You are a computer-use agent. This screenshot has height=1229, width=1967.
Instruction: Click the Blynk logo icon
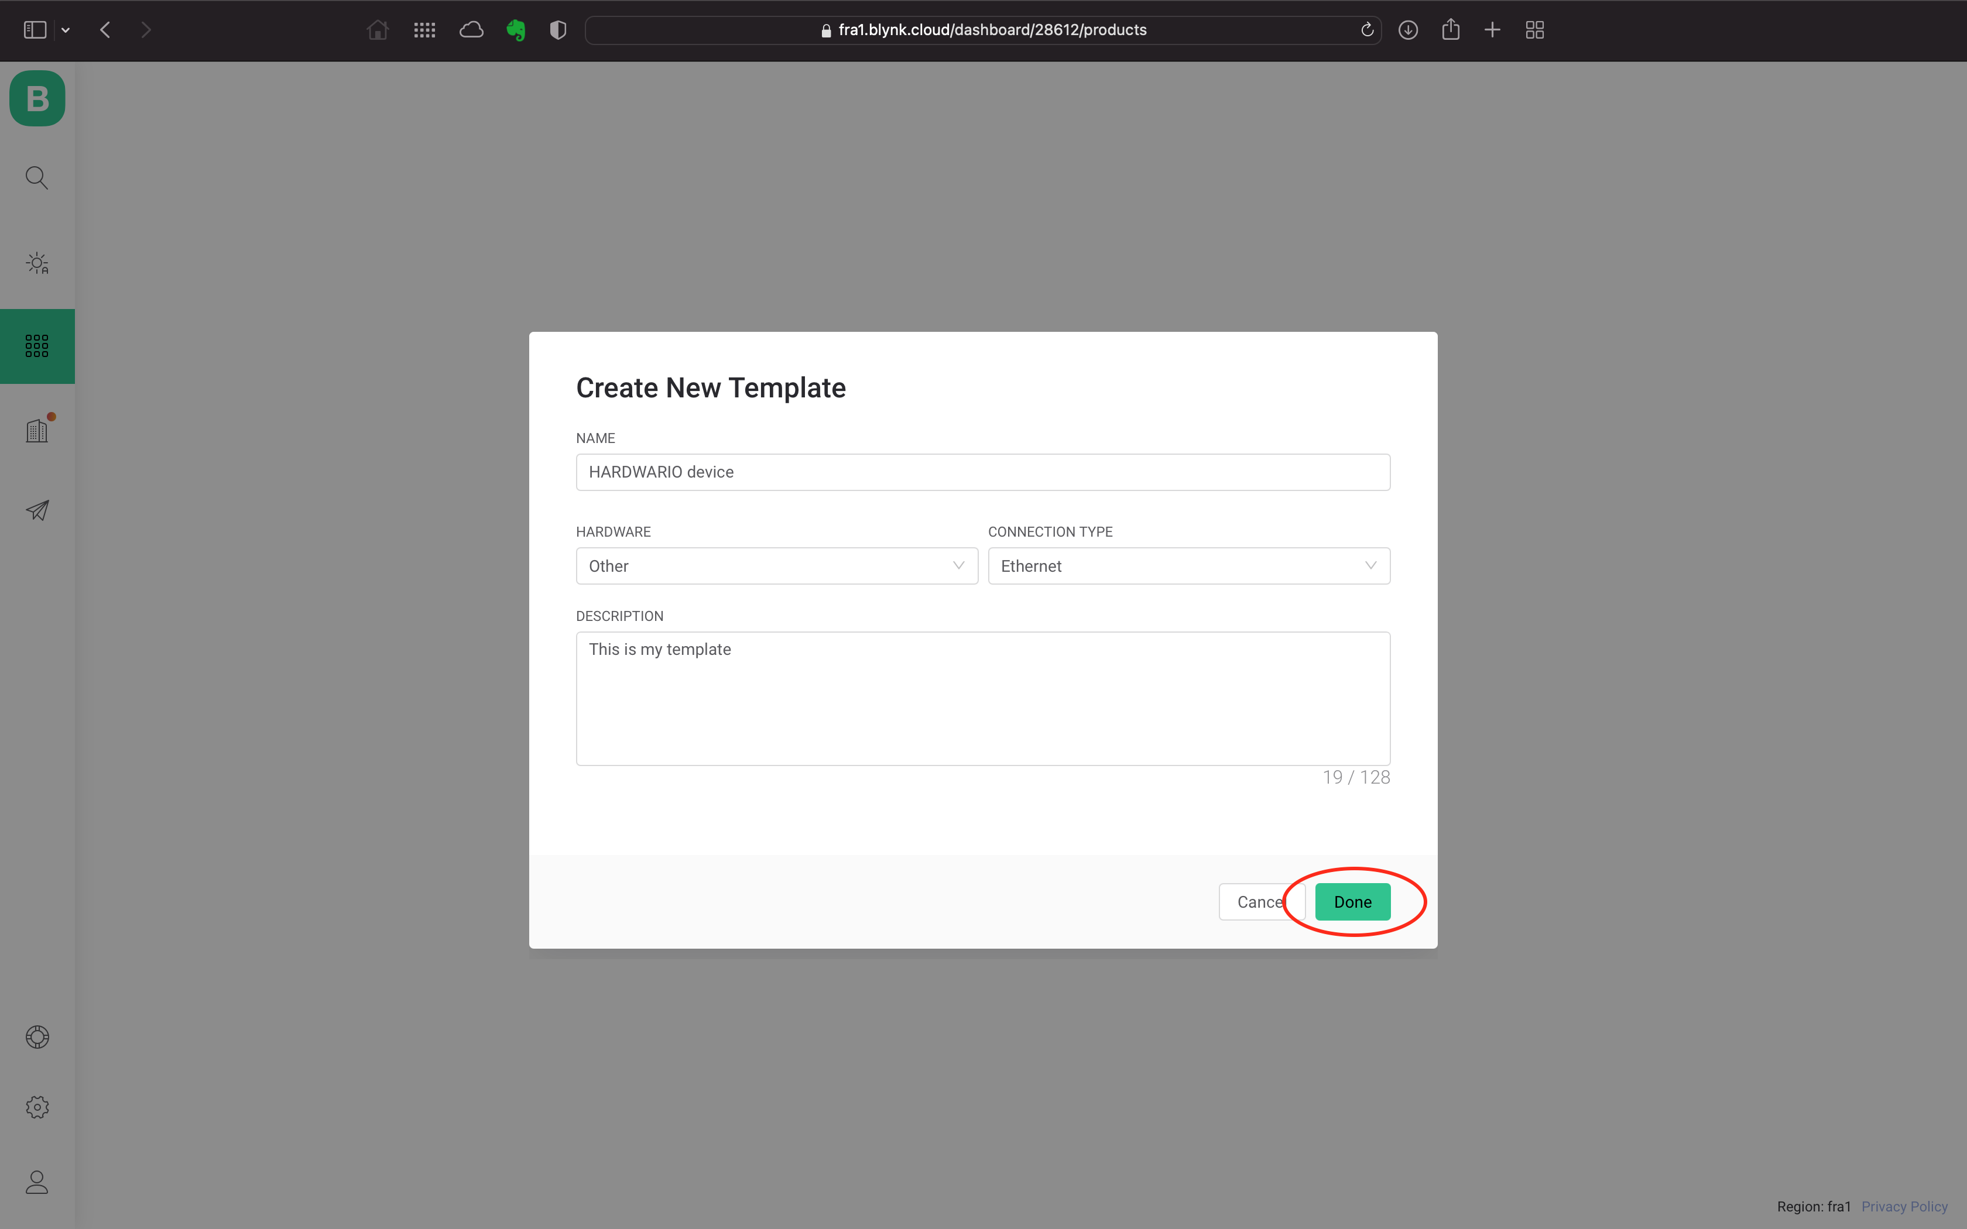coord(37,98)
